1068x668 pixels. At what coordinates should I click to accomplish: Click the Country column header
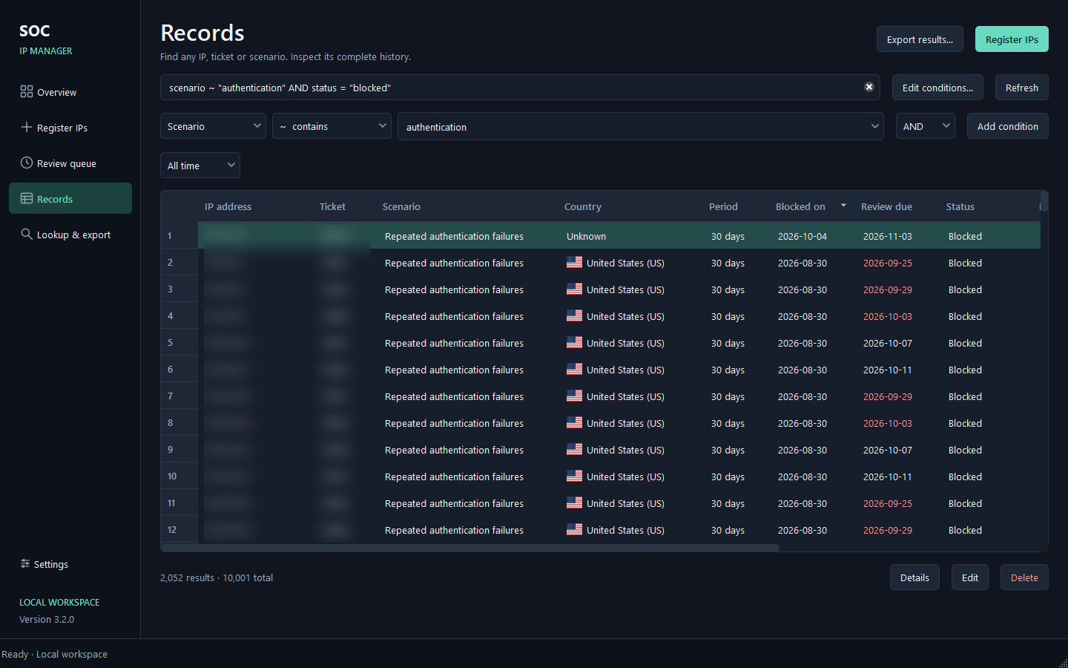(583, 206)
